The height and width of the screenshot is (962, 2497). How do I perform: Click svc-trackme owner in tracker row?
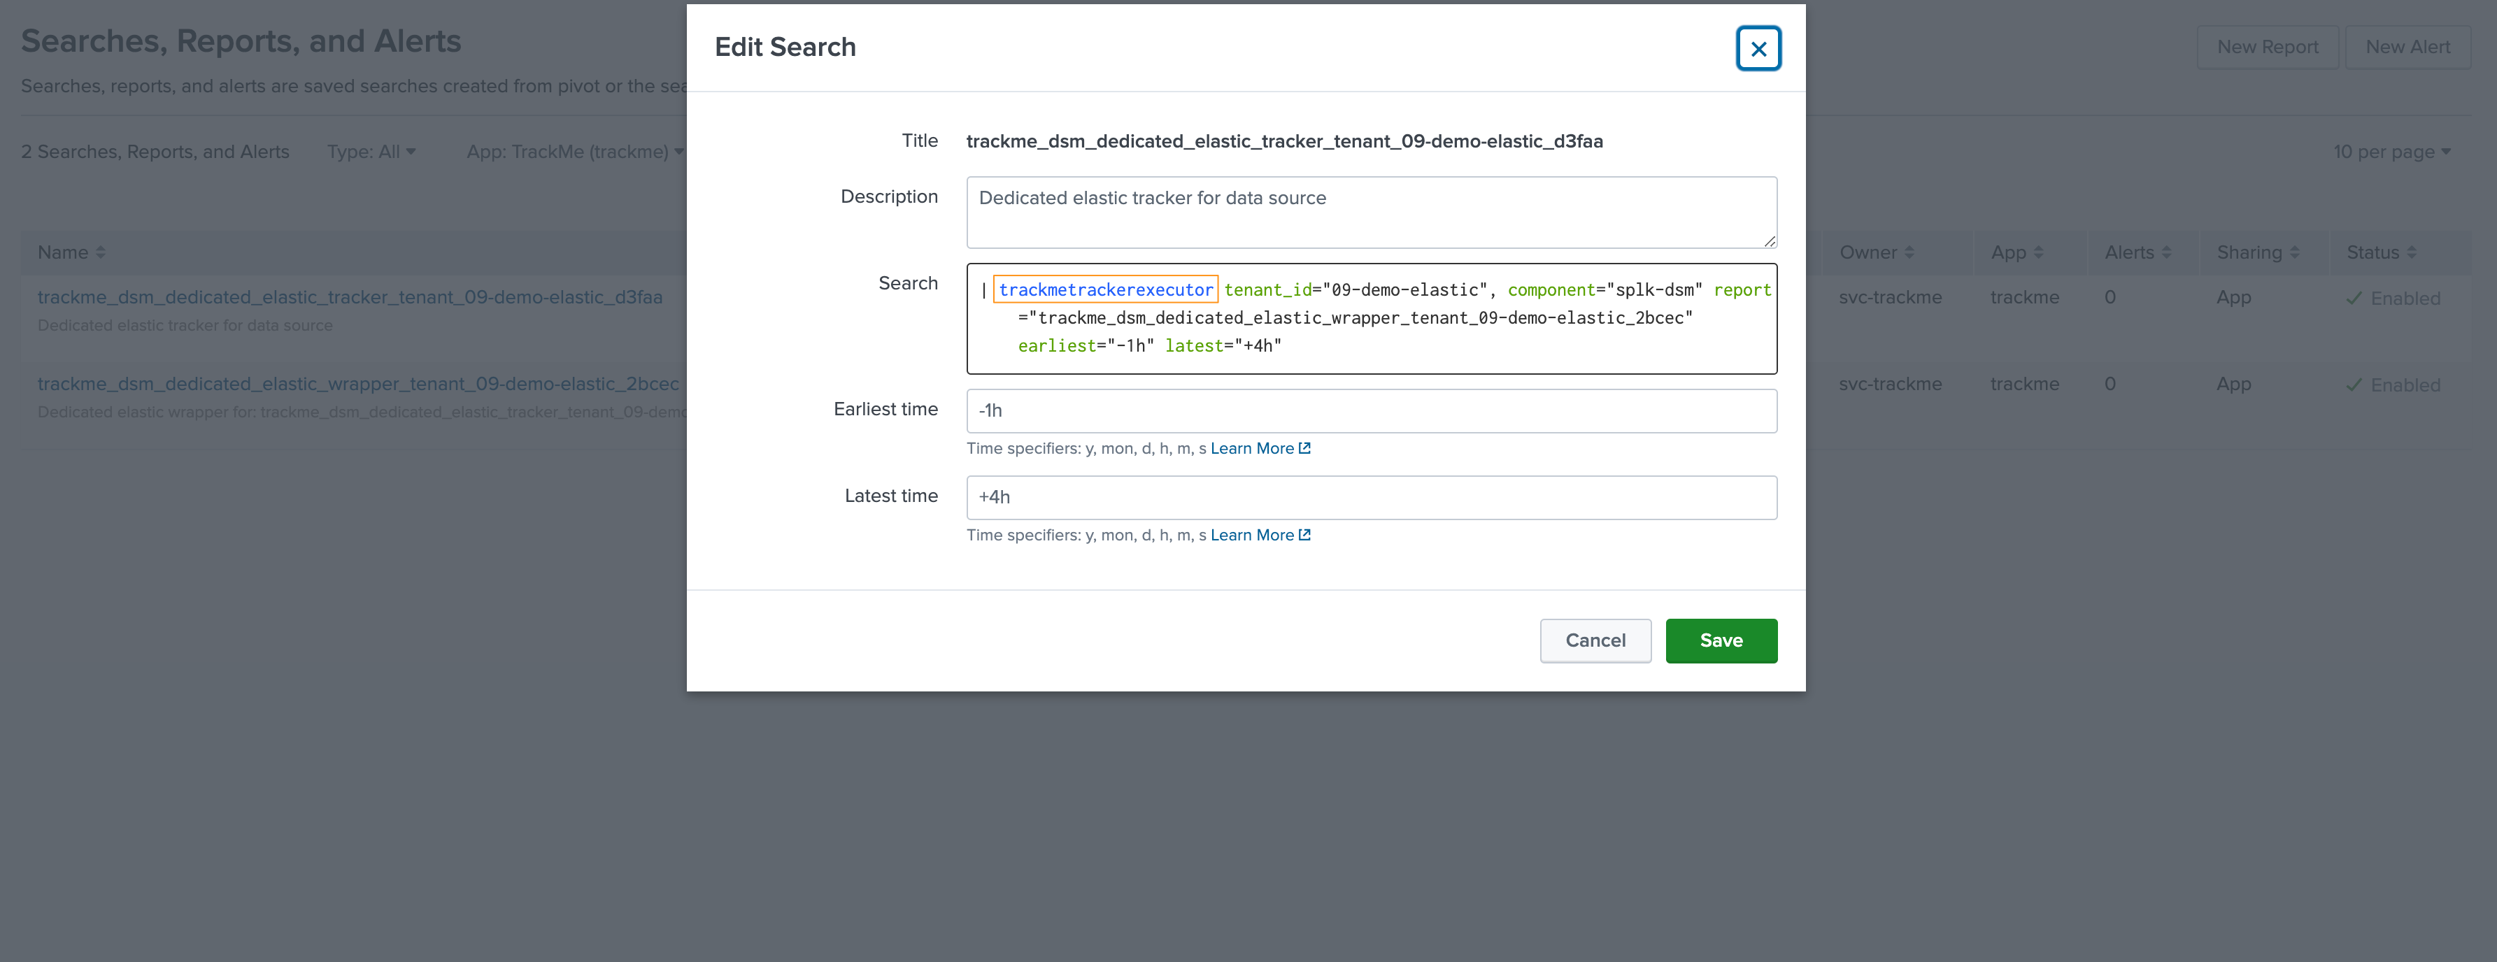(1889, 297)
